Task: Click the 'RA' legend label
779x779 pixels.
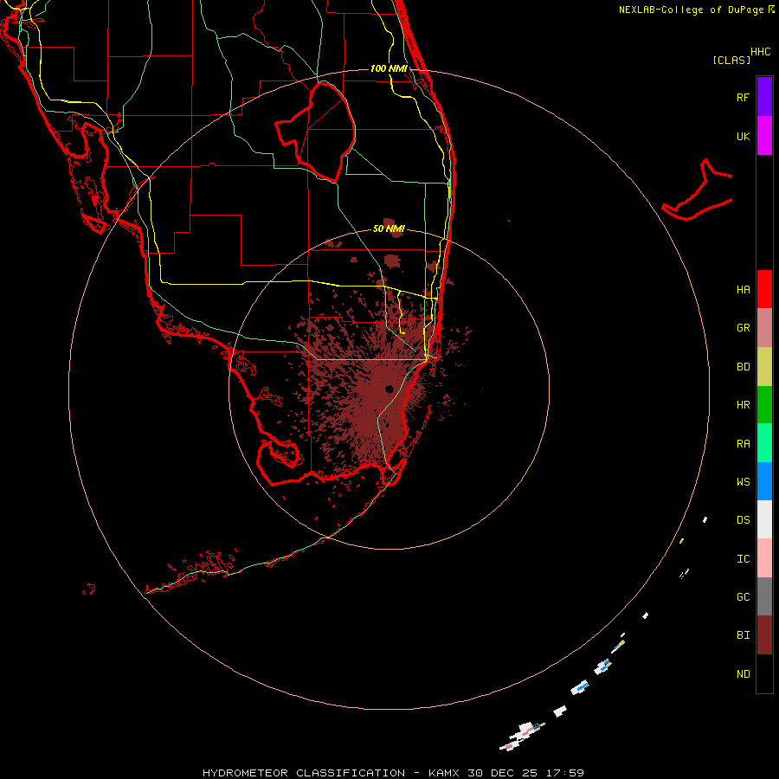Action: tap(743, 444)
